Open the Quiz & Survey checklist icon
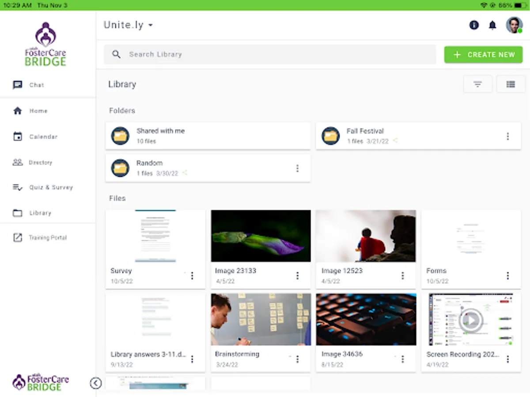530x397 pixels. tap(18, 187)
